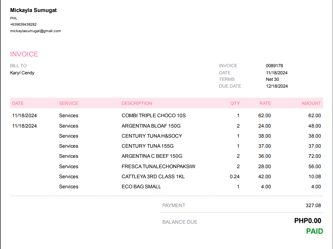
Task: Click invoice number 0089178
Action: coord(274,66)
